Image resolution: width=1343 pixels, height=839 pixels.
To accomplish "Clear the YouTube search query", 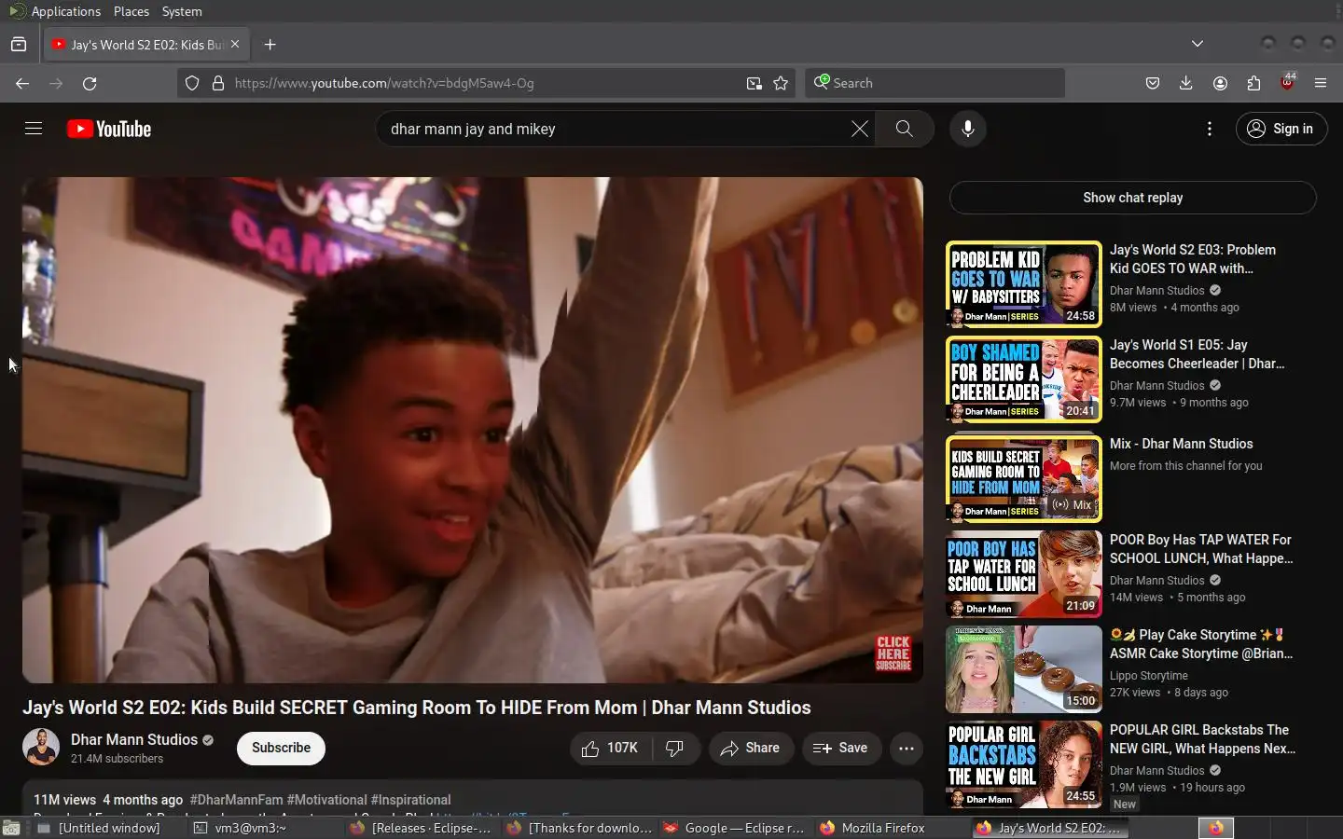I will tap(860, 129).
